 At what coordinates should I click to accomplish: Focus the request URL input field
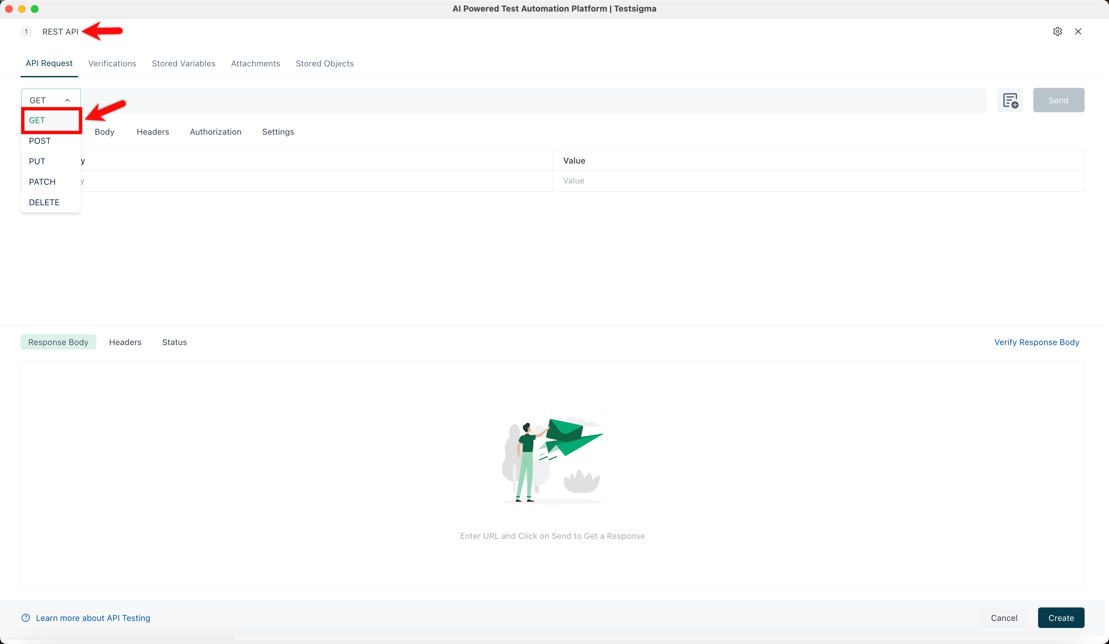[534, 100]
